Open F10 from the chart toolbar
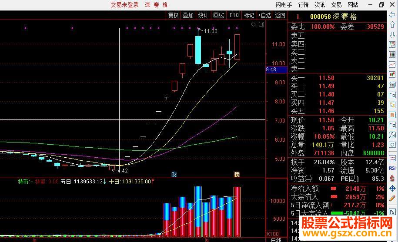 [x=234, y=16]
